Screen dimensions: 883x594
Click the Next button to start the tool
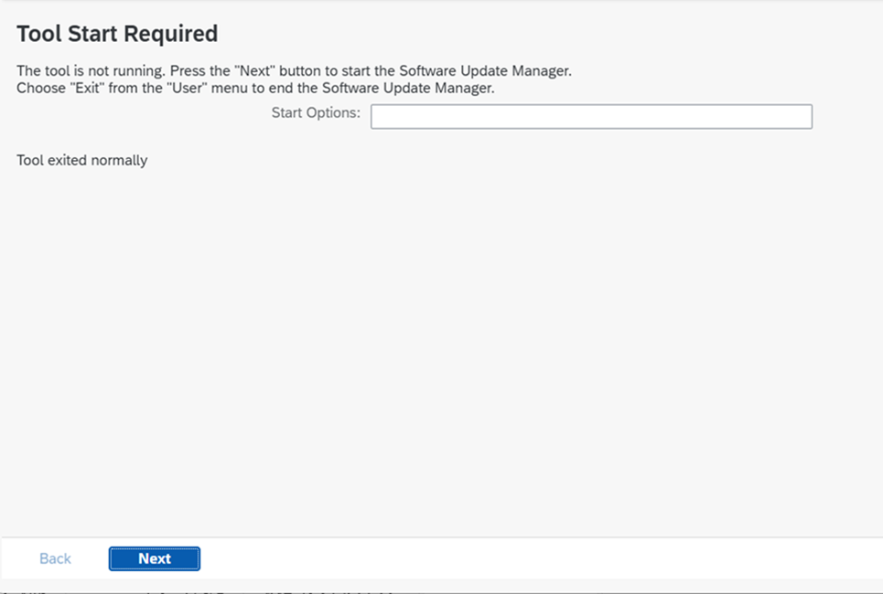coord(154,558)
